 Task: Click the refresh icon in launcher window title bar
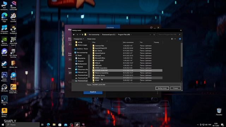[x=151, y=28]
